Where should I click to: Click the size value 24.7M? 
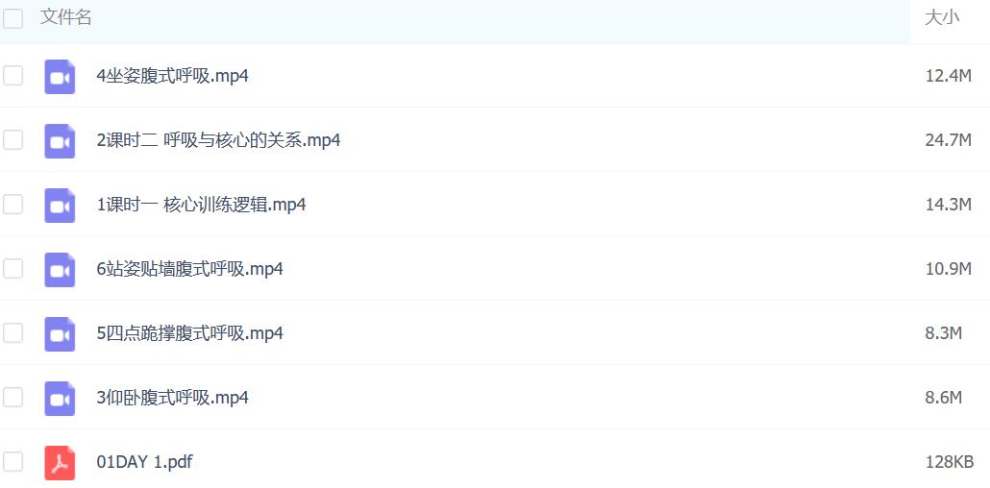(x=949, y=140)
